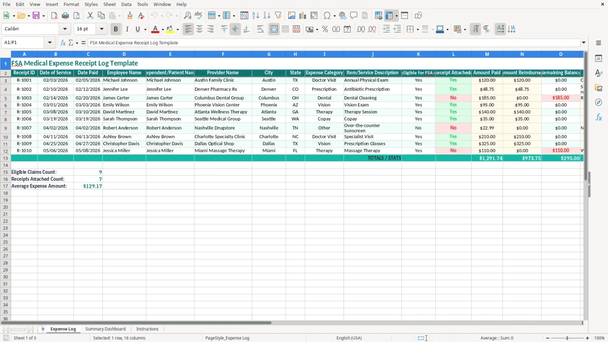Image resolution: width=608 pixels, height=342 pixels.
Task: Open the Data menu
Action: [x=126, y=4]
